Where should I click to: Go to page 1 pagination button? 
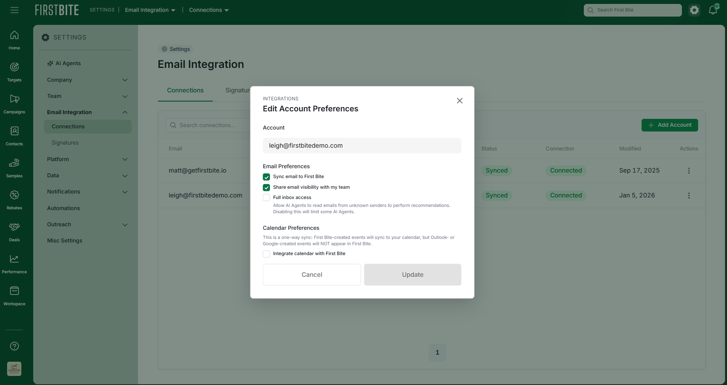(437, 353)
